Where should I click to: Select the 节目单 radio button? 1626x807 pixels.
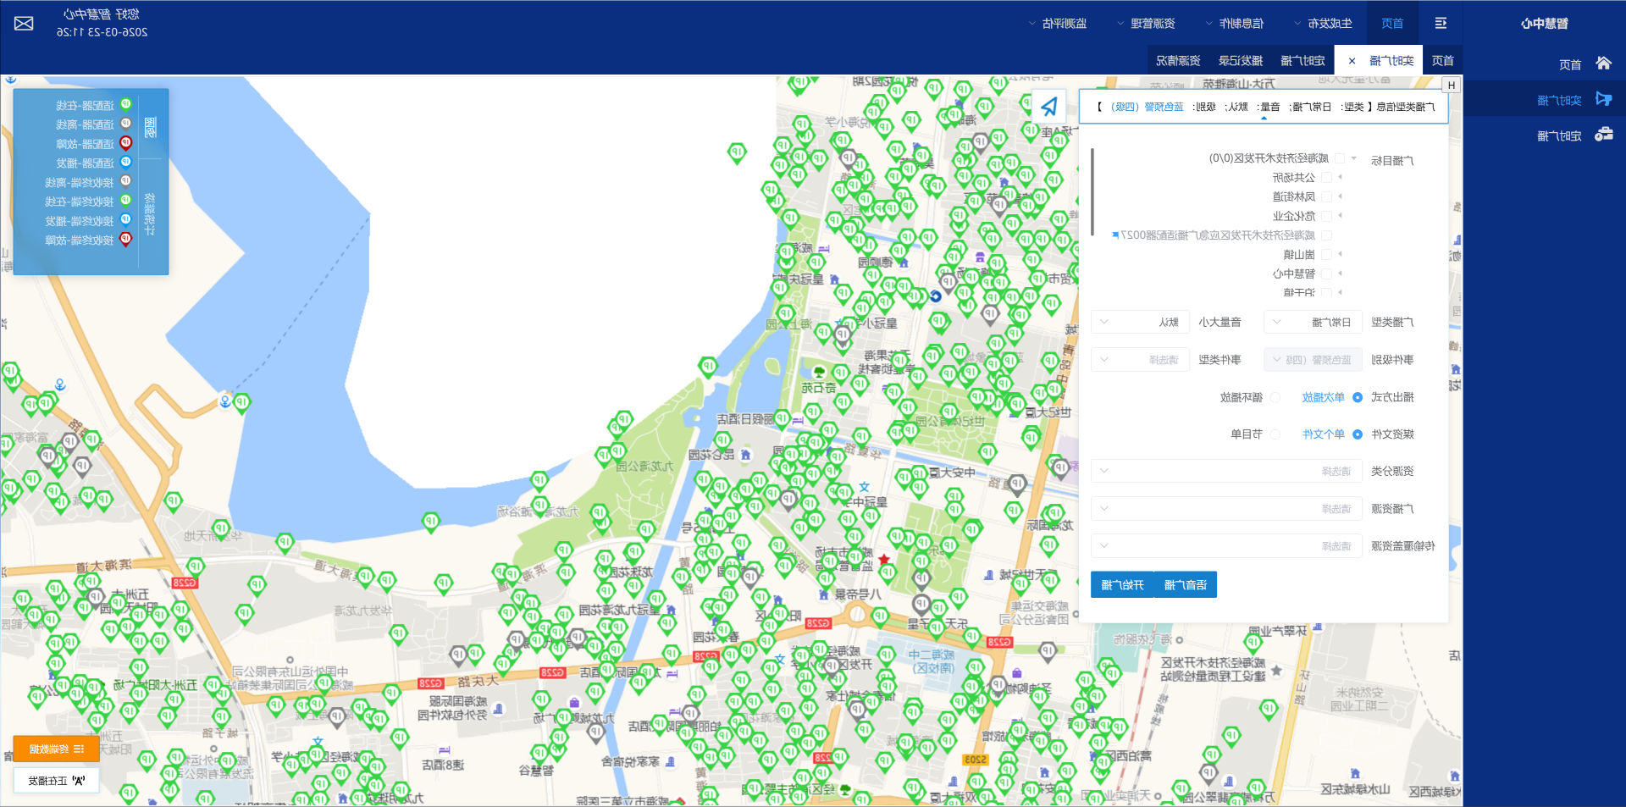tap(1275, 434)
